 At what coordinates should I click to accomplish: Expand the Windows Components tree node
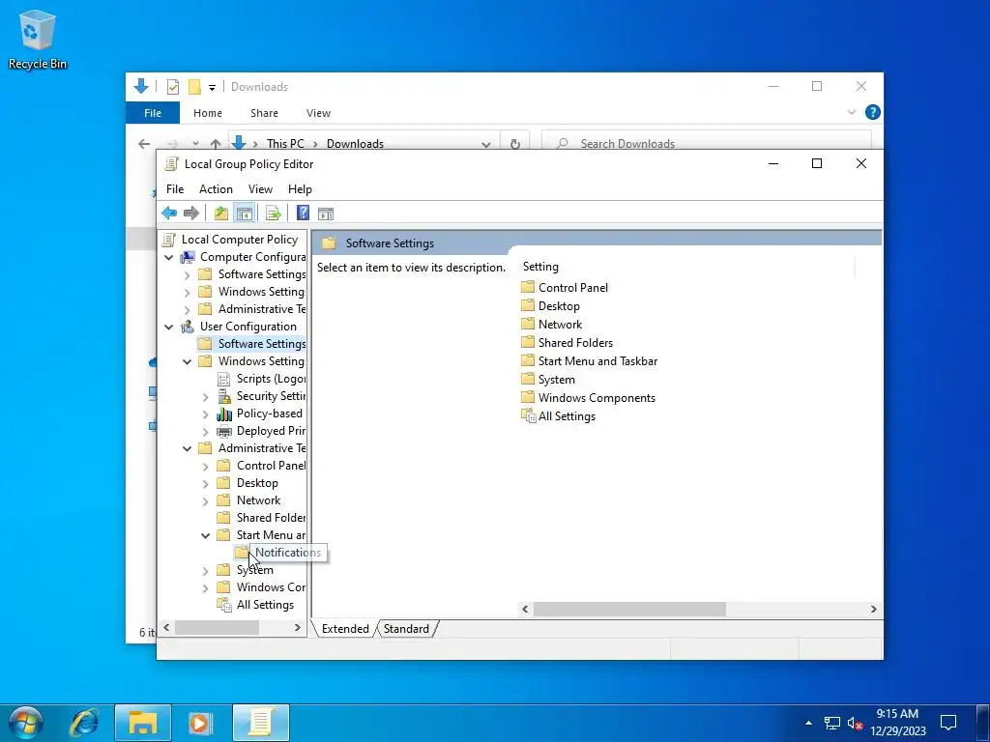point(205,588)
